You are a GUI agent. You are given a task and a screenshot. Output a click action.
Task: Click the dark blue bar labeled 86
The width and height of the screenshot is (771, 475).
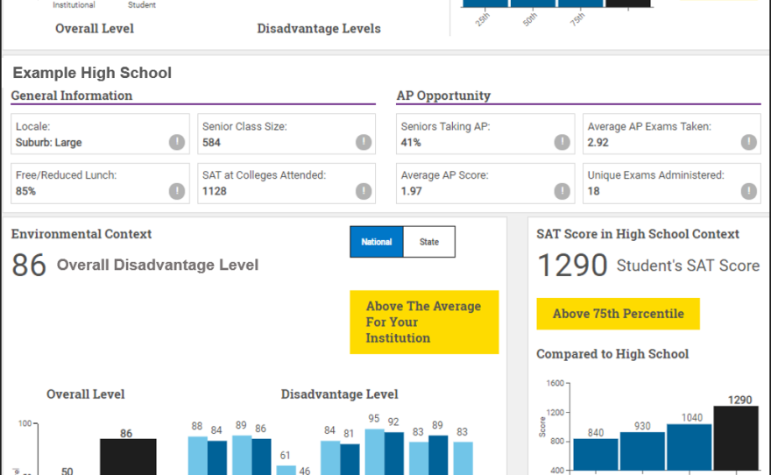pyautogui.click(x=261, y=457)
